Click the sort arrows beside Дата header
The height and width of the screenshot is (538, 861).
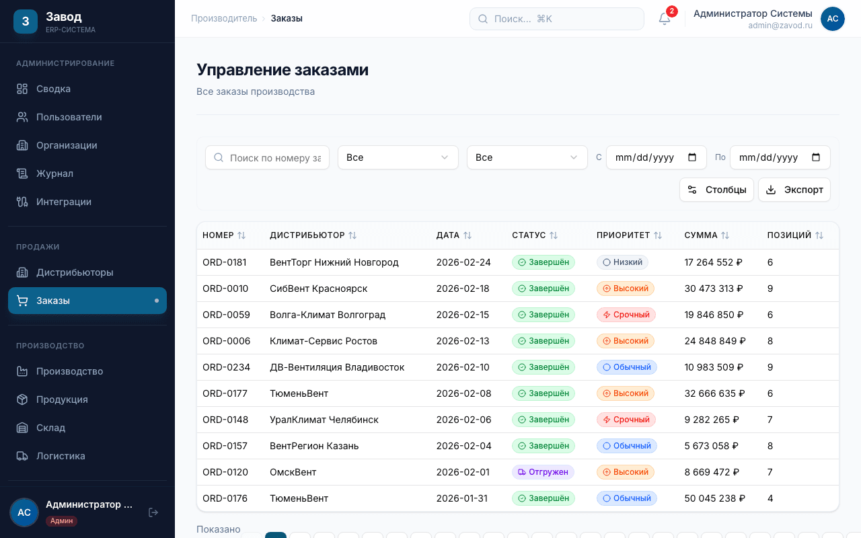pos(467,235)
